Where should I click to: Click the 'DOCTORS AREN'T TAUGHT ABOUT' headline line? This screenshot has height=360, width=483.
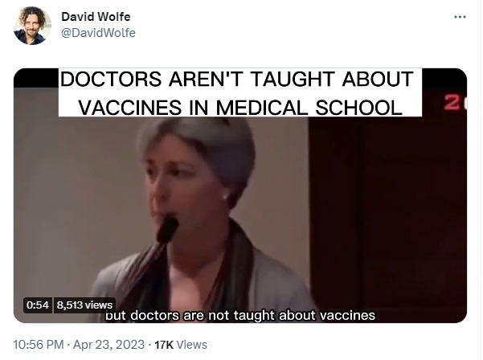coord(236,79)
